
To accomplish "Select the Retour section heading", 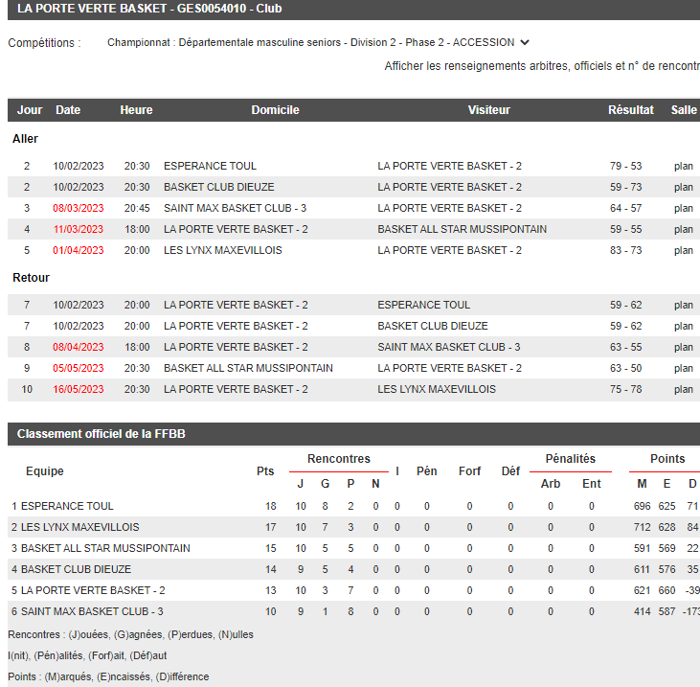I will [31, 278].
